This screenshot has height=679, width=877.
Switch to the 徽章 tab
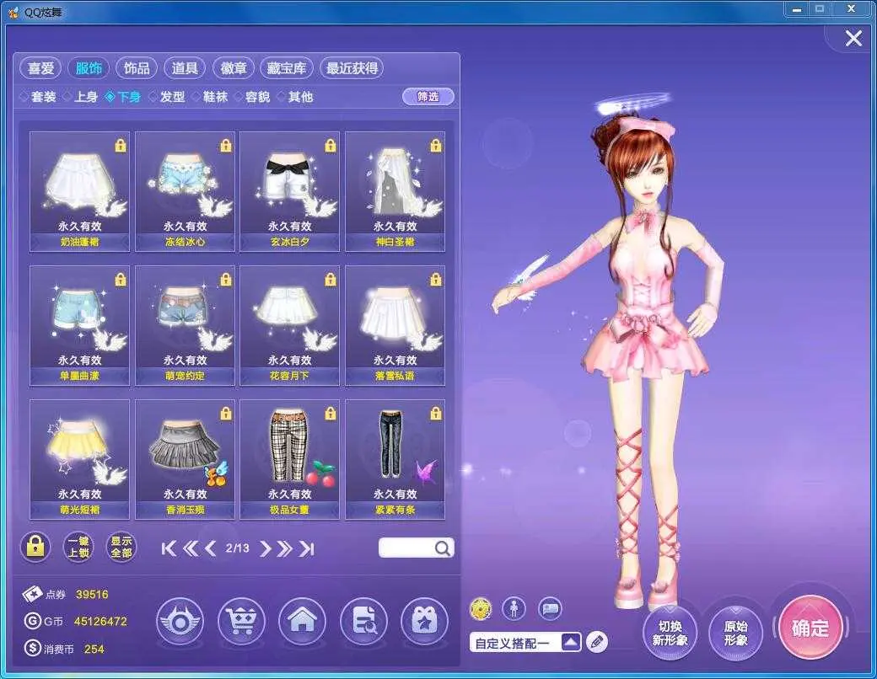point(234,68)
